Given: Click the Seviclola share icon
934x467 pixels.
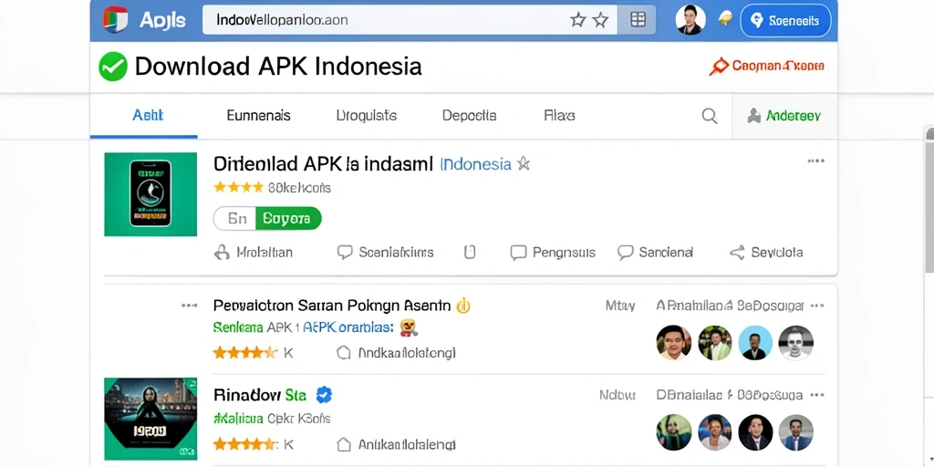Looking at the screenshot, I should [737, 253].
